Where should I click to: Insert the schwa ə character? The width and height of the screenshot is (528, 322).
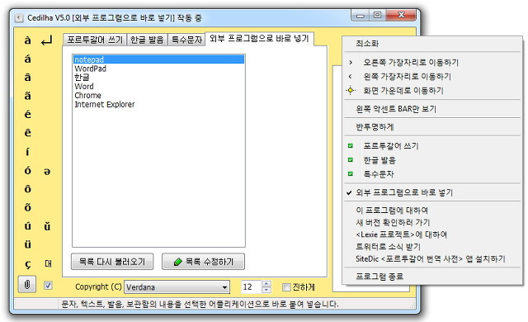coord(47,172)
